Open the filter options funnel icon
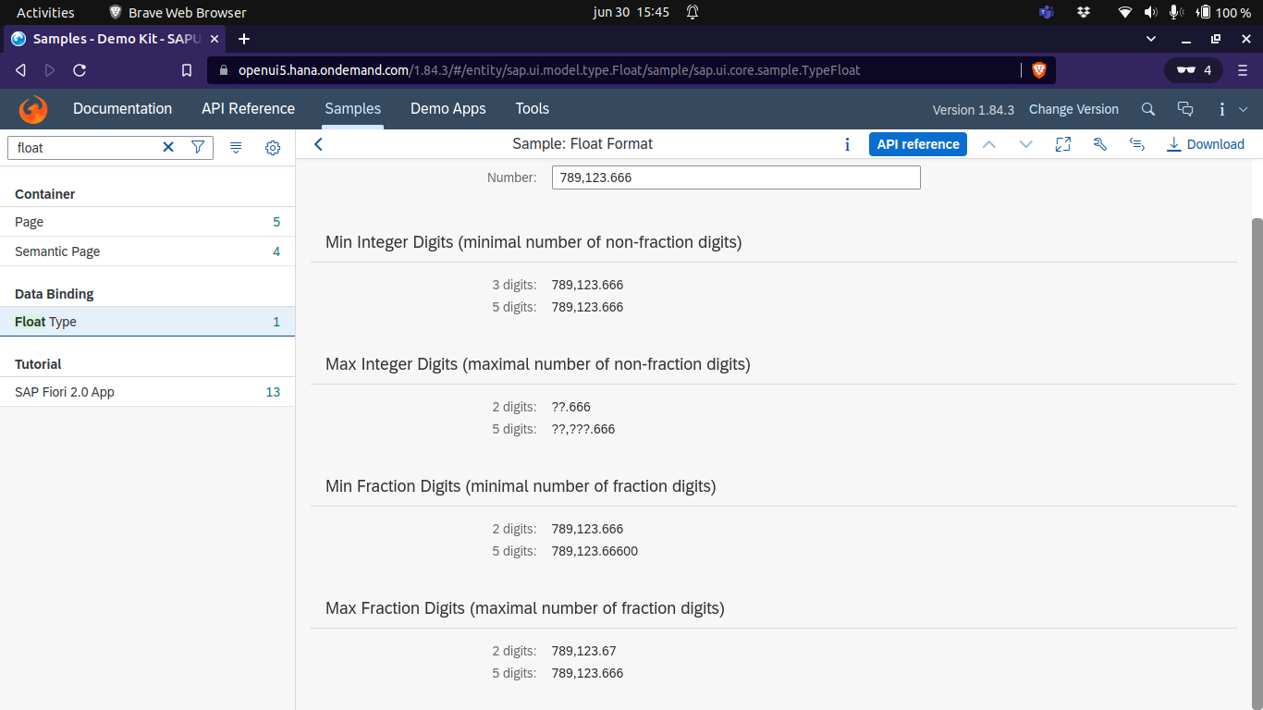Image resolution: width=1263 pixels, height=710 pixels. tap(198, 147)
